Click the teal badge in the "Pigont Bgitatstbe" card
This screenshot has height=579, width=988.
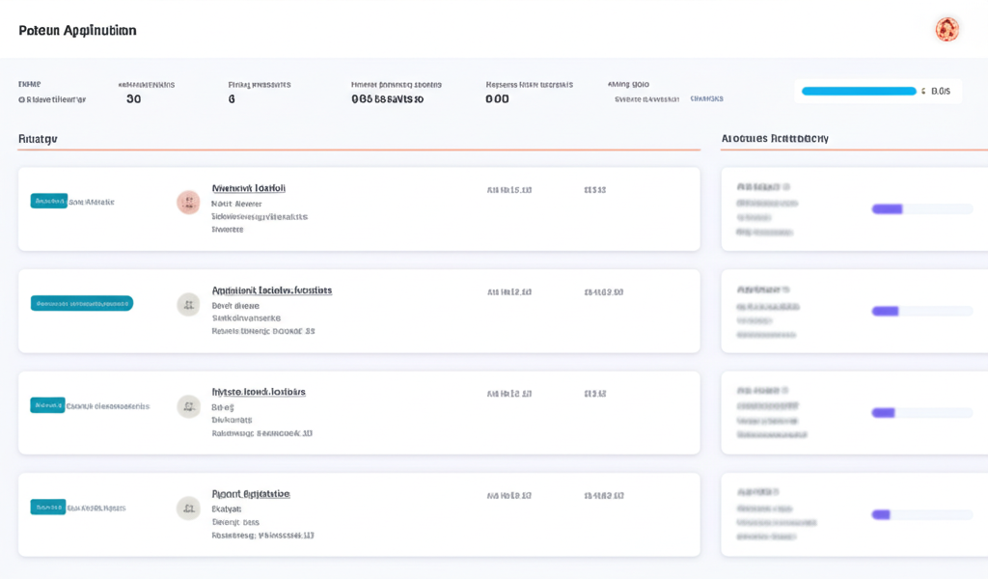[x=48, y=508]
